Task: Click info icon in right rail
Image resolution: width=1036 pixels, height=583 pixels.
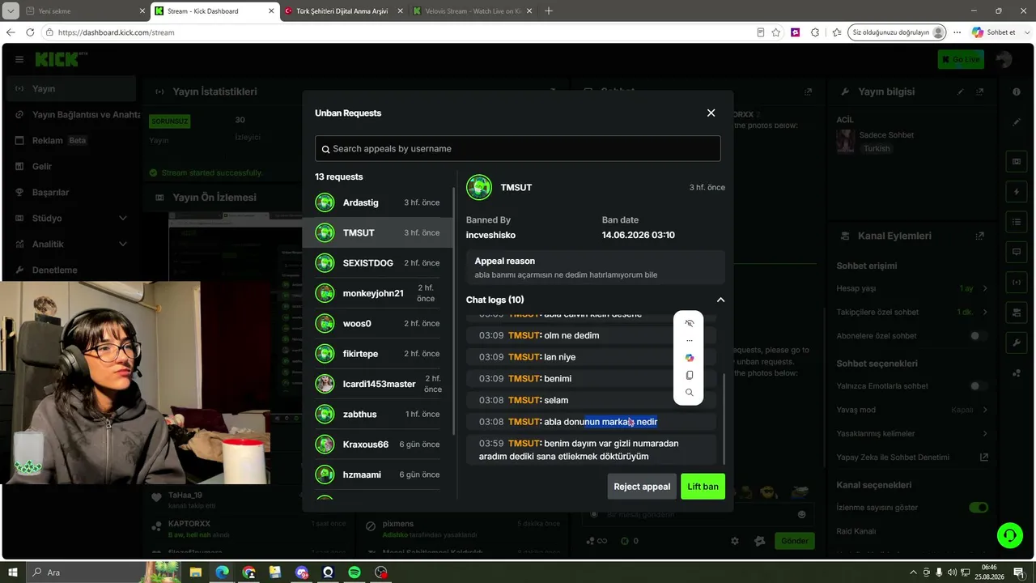Action: point(1017,91)
